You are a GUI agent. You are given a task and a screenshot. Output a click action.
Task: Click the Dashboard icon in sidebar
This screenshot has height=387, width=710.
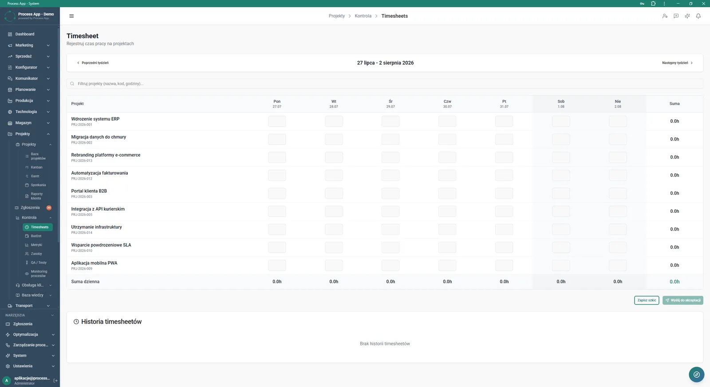click(10, 34)
